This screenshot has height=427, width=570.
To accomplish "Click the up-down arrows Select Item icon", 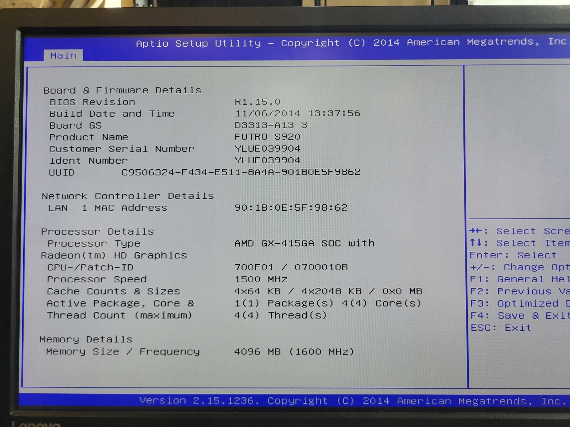I will tap(475, 243).
